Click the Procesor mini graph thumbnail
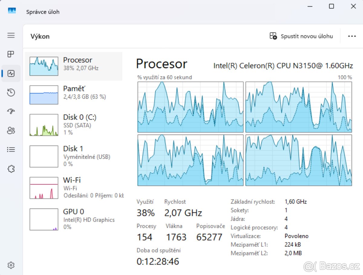Viewport: 363px width, 275px height. (x=43, y=66)
